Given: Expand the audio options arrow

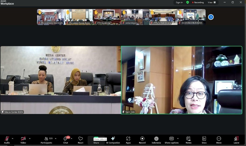Looking at the screenshot, I should point(13,139).
